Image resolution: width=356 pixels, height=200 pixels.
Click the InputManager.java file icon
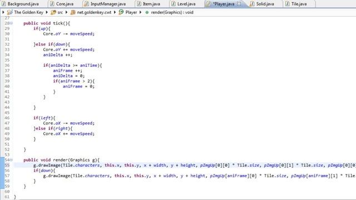tap(86, 4)
